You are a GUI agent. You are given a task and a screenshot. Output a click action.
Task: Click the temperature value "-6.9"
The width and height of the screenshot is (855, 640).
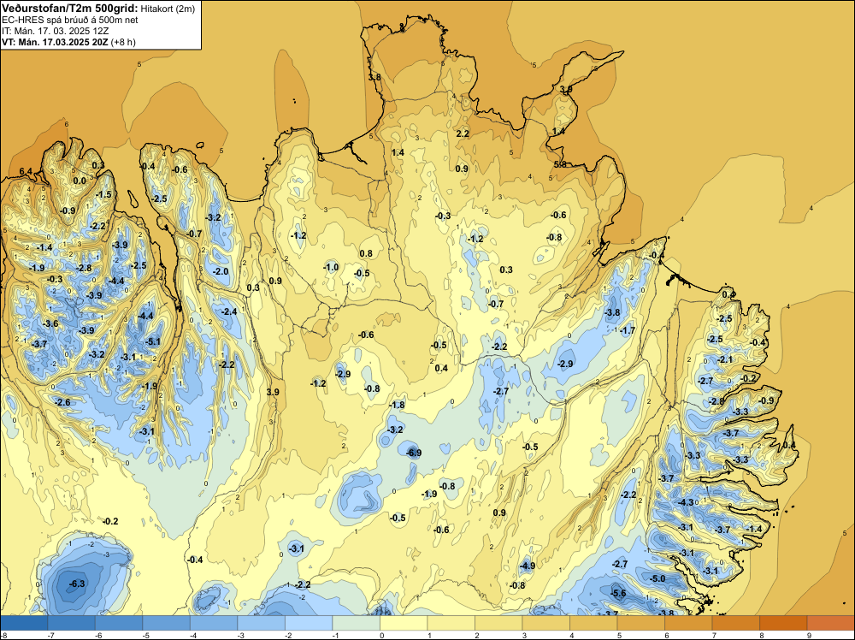tap(414, 453)
